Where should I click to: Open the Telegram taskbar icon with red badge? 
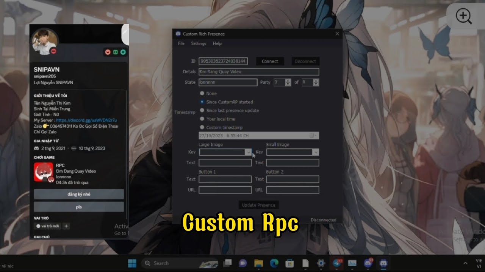[x=336, y=263]
